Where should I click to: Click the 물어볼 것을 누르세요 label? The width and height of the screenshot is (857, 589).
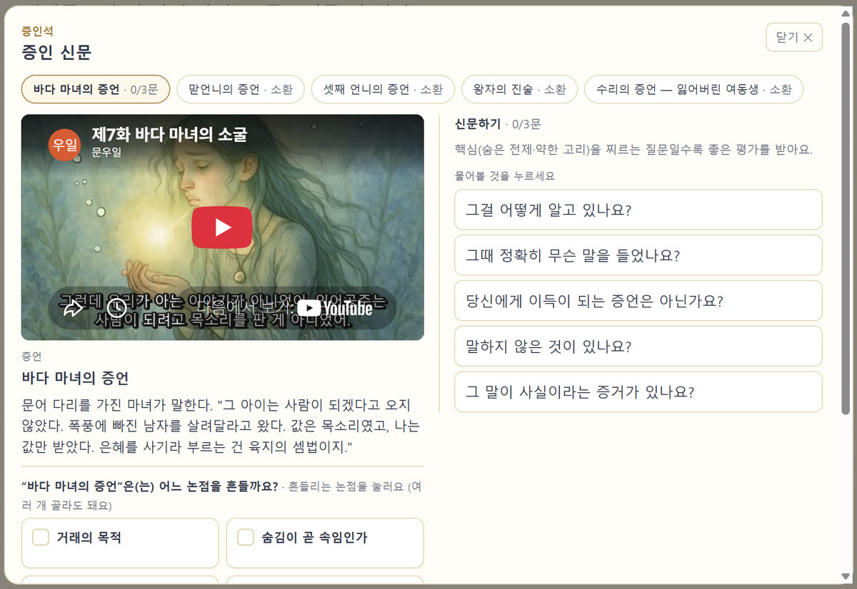point(504,175)
